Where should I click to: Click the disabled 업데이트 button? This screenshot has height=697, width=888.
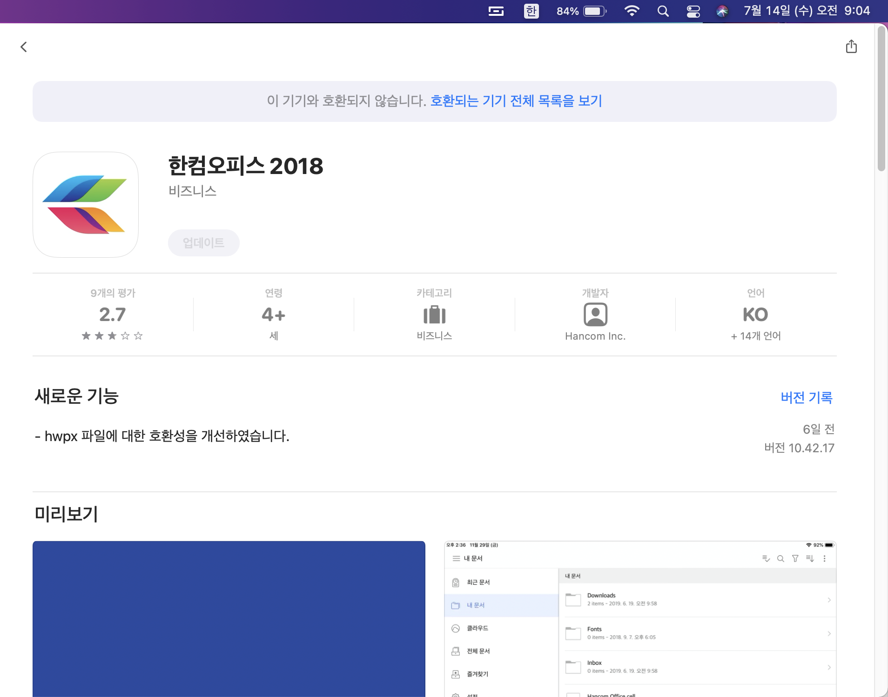(204, 243)
